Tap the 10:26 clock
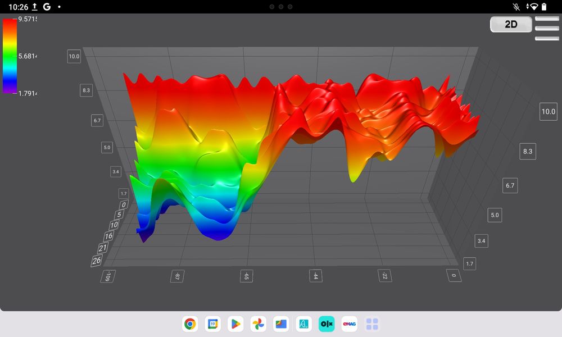This screenshot has width=562, height=337. coord(19,7)
